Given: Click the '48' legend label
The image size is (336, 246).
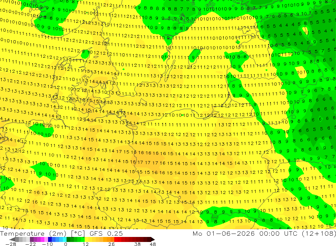Looking at the screenshot, I should coord(153,244).
